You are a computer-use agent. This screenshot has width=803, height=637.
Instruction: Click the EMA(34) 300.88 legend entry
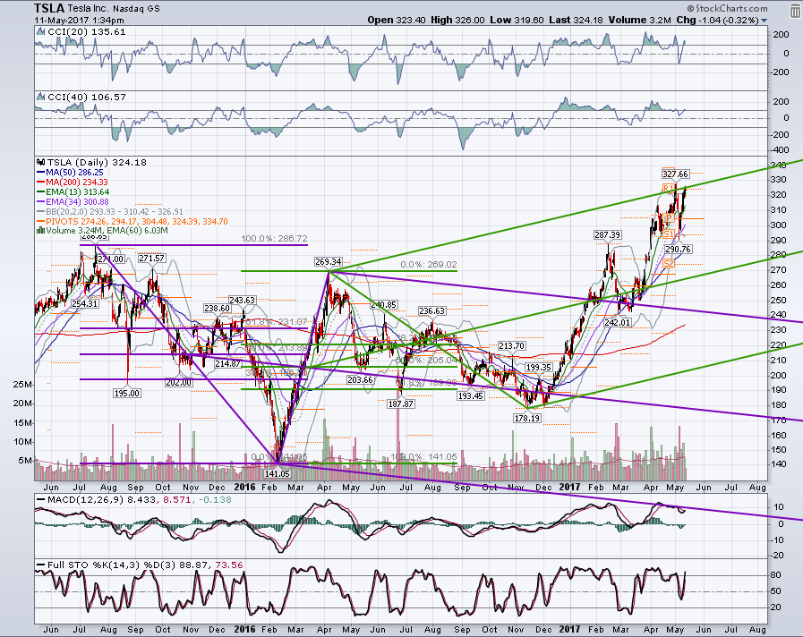pos(73,201)
